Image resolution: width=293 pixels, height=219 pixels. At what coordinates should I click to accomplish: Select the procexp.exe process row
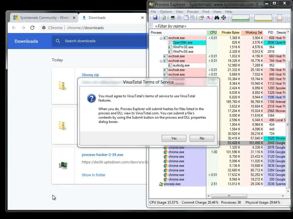[x=217, y=184]
